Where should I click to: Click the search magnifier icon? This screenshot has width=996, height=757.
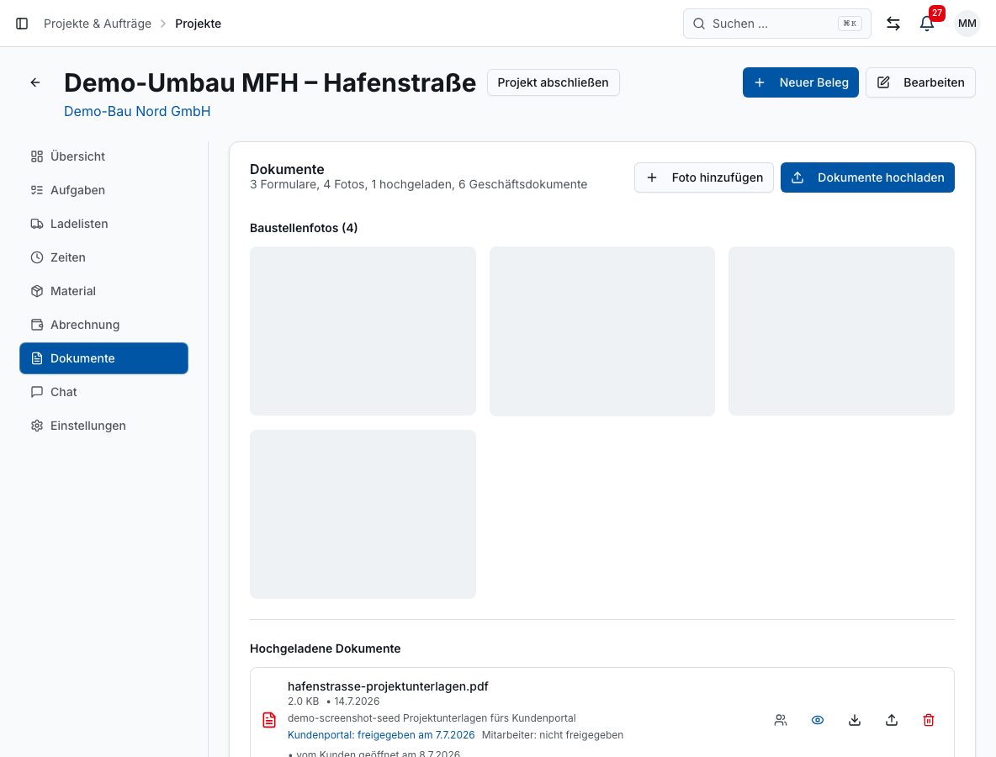click(x=699, y=24)
